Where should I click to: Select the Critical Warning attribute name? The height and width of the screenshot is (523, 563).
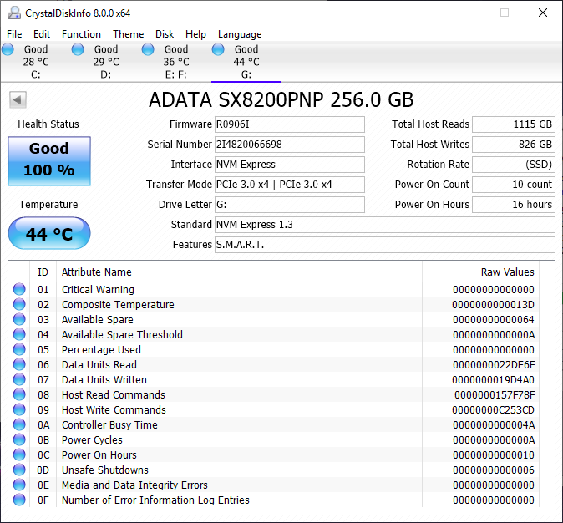[x=98, y=290]
